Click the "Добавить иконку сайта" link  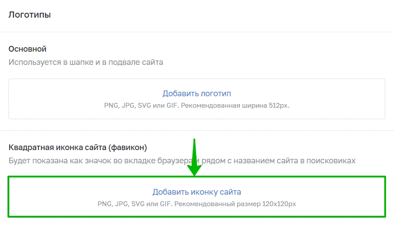pyautogui.click(x=197, y=192)
